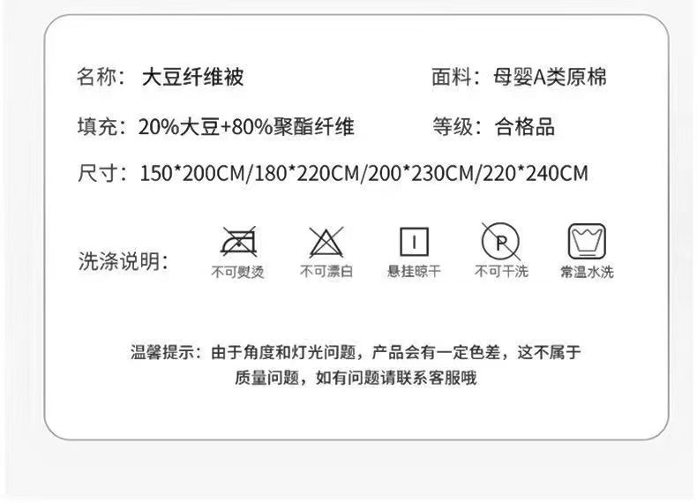Click the 温馨提示 notice first line

point(356,352)
